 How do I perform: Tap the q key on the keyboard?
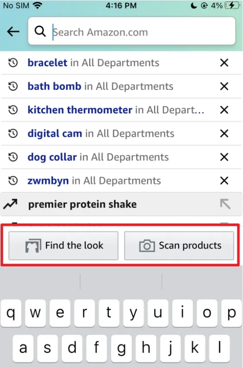click(x=11, y=313)
